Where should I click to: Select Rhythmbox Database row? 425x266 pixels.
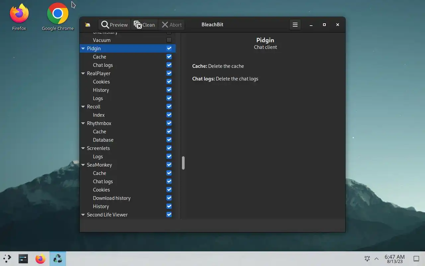[127, 140]
